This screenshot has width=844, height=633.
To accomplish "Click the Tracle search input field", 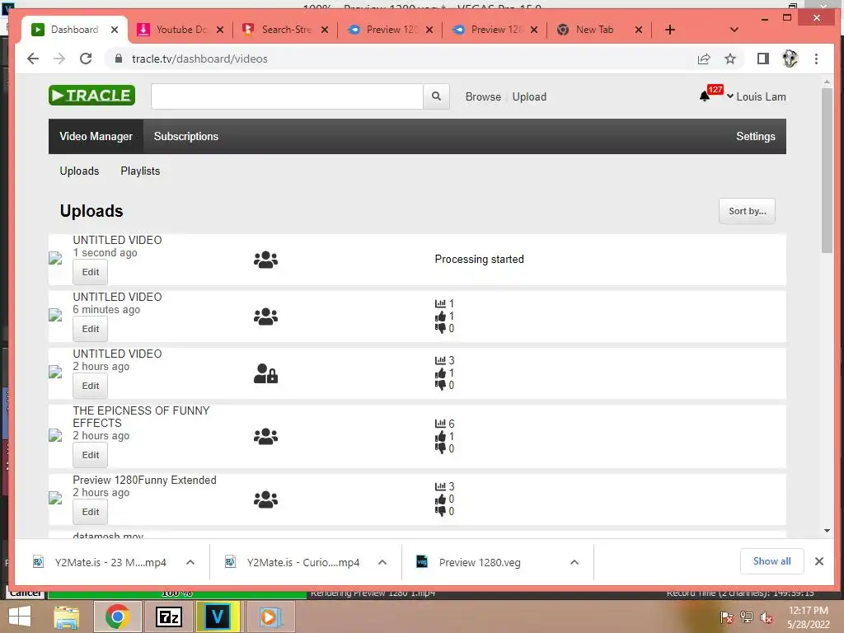I will click(287, 96).
